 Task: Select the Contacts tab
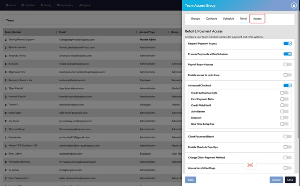pos(211,19)
